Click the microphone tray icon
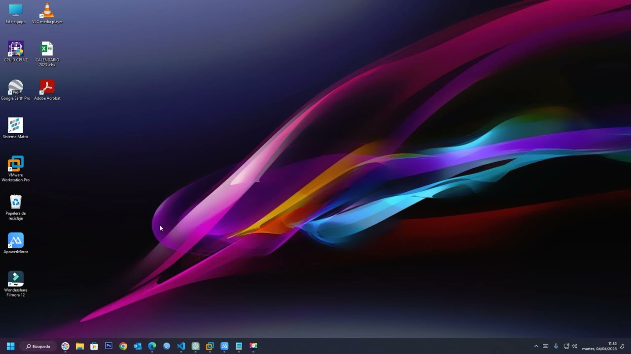 556,346
